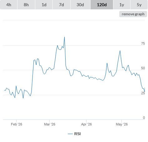Click the May '26 axis label
Viewport: 148px width, 142px height.
(x=122, y=124)
